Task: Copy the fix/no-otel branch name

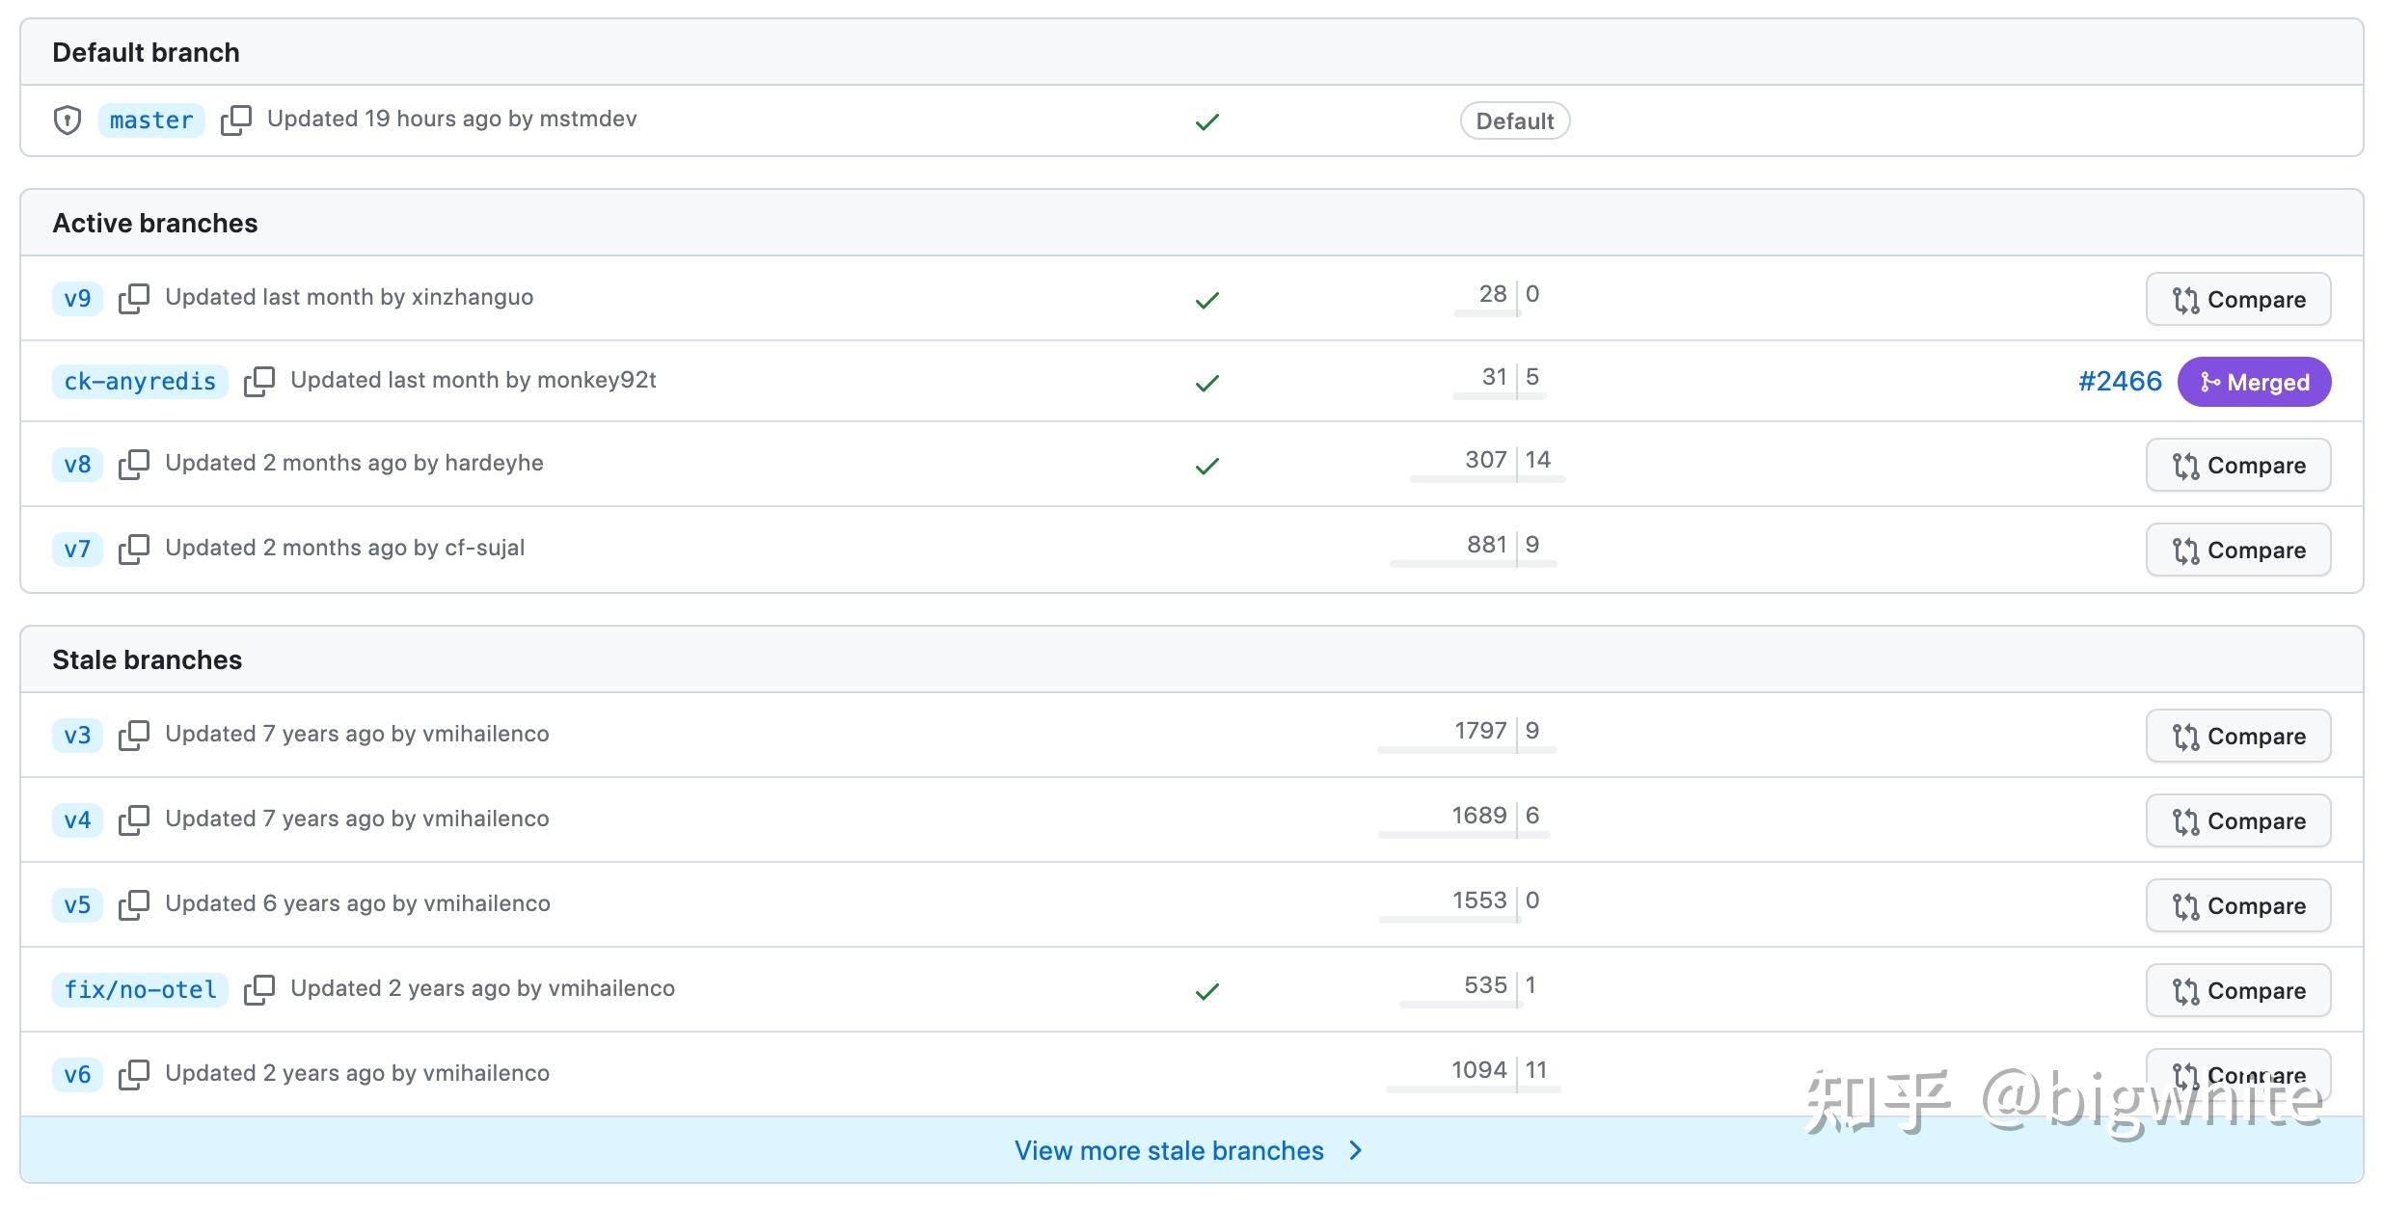Action: pyautogui.click(x=259, y=990)
